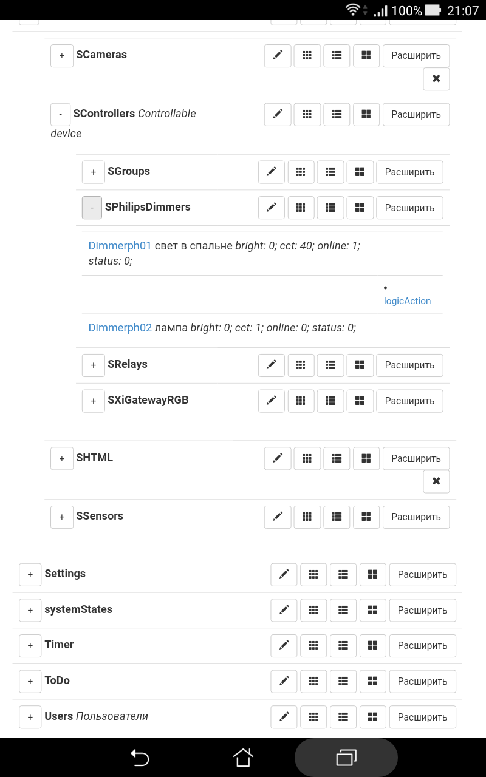Click the list view icon for Settings

[343, 574]
